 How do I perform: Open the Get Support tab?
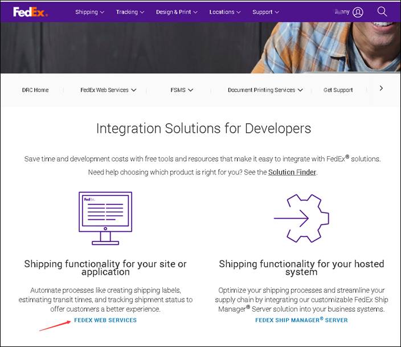(x=338, y=90)
